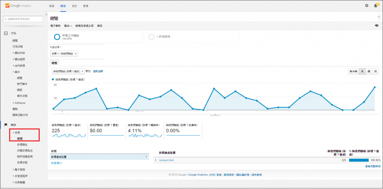383x189 pixels.
Task: Open 目標網址 in the sidebar
Action: click(22, 145)
